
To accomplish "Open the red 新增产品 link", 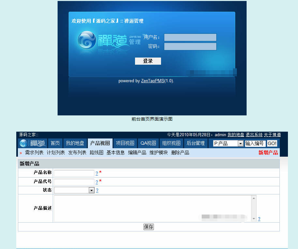I will [x=268, y=152].
